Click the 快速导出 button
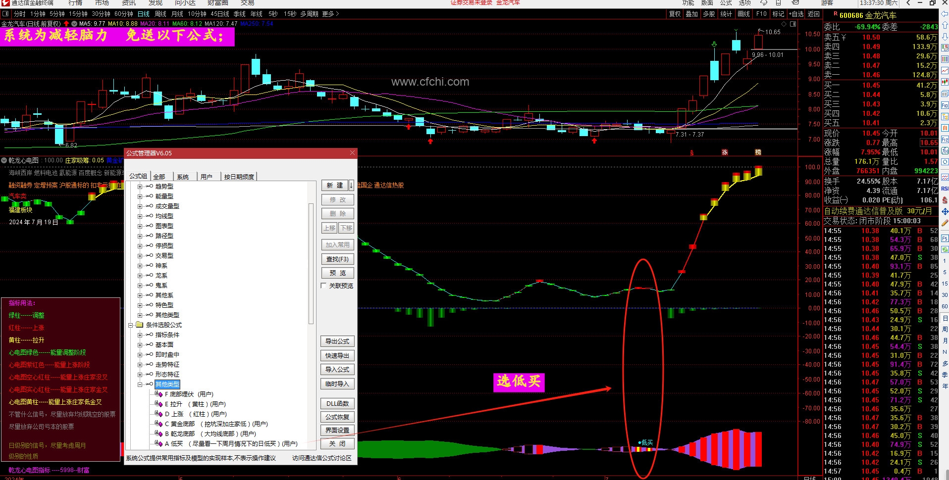This screenshot has height=480, width=949. point(338,356)
